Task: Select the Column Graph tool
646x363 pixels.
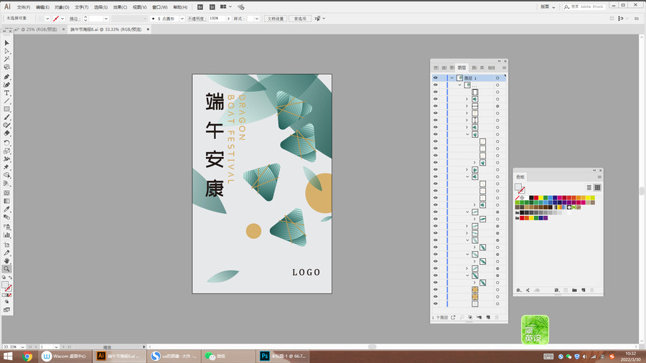Action: [x=6, y=235]
